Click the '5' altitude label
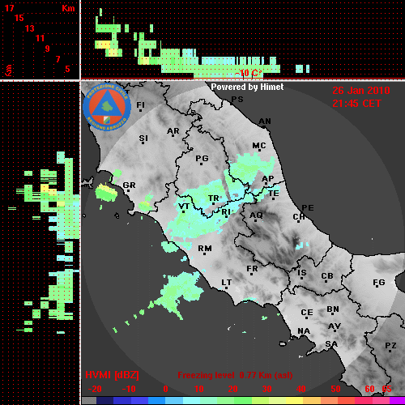Screen dimensions: 405x405 pyautogui.click(x=67, y=69)
